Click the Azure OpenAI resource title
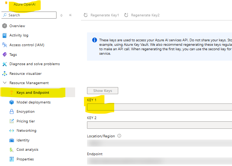 tap(25, 4)
